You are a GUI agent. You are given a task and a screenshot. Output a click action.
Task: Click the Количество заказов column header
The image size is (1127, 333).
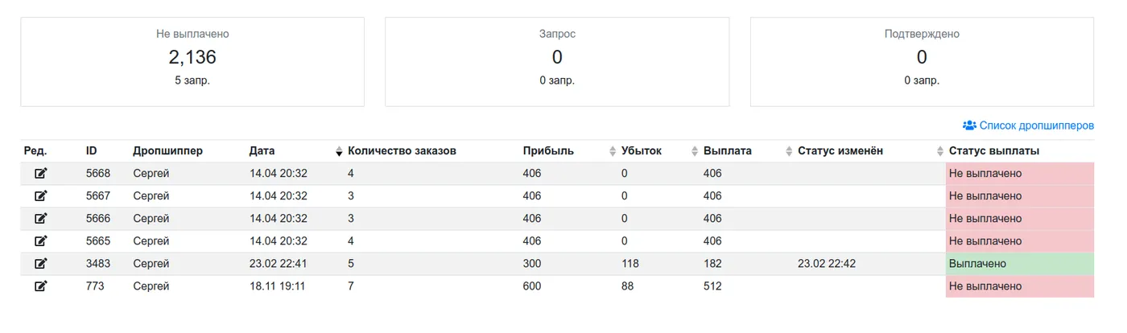click(x=402, y=150)
